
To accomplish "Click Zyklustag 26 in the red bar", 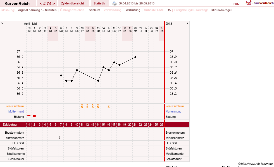I will (161, 124).
